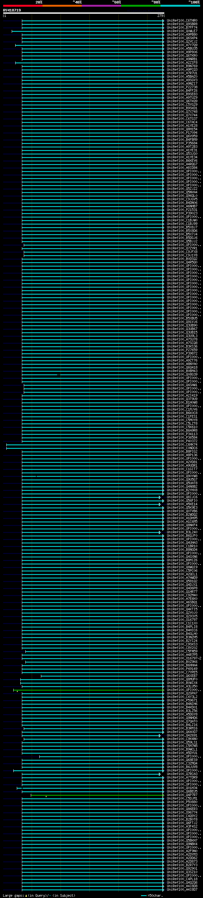Viewport: 203px width, 898px height.
Task: Select the UniRef100_C0NDC6 label
Action: (182, 448)
